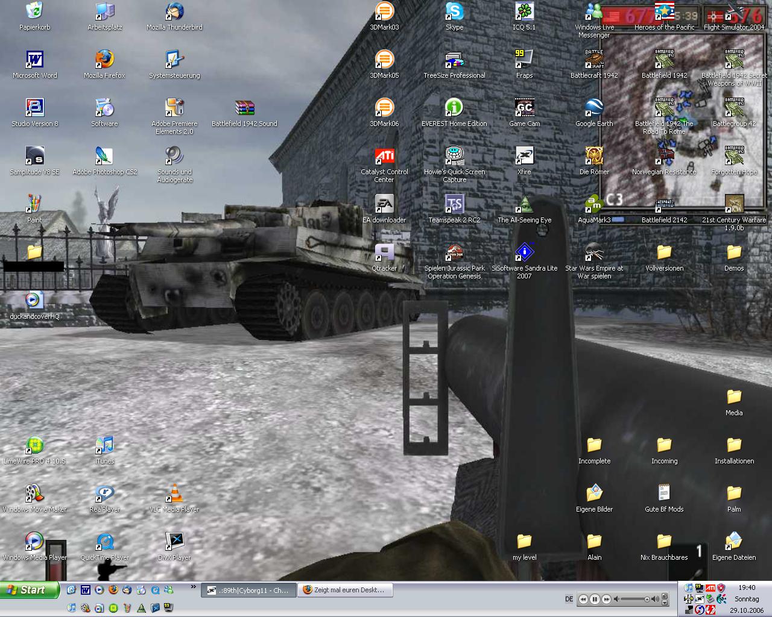Skip to next track in iTunes toolbar
Viewport: 772px width, 617px height.
(x=607, y=599)
